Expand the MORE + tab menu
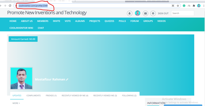 (x=16, y=103)
